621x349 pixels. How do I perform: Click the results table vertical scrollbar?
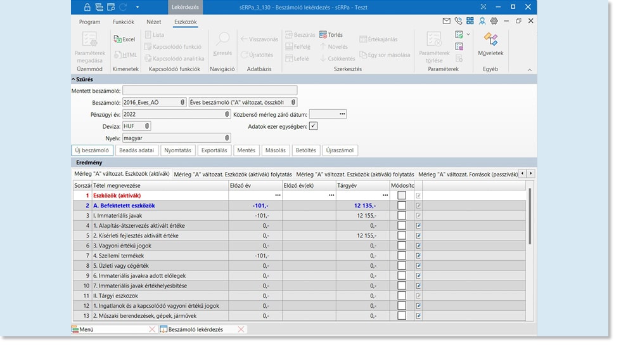[530, 216]
